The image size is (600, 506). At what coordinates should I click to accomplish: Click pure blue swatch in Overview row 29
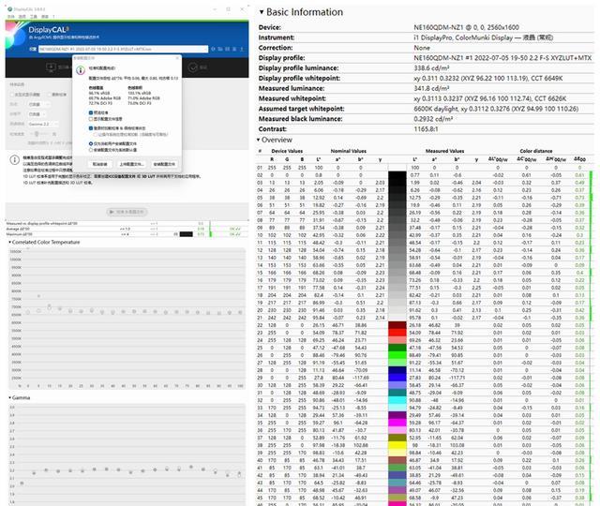tap(397, 378)
